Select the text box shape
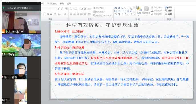This screenshot has height=104, width=196. point(116,8)
